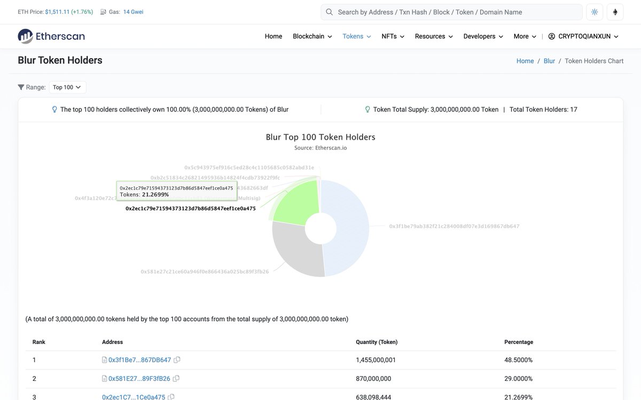Open the Top 100 range dropdown
Viewport: 641px width, 400px height.
[x=67, y=87]
